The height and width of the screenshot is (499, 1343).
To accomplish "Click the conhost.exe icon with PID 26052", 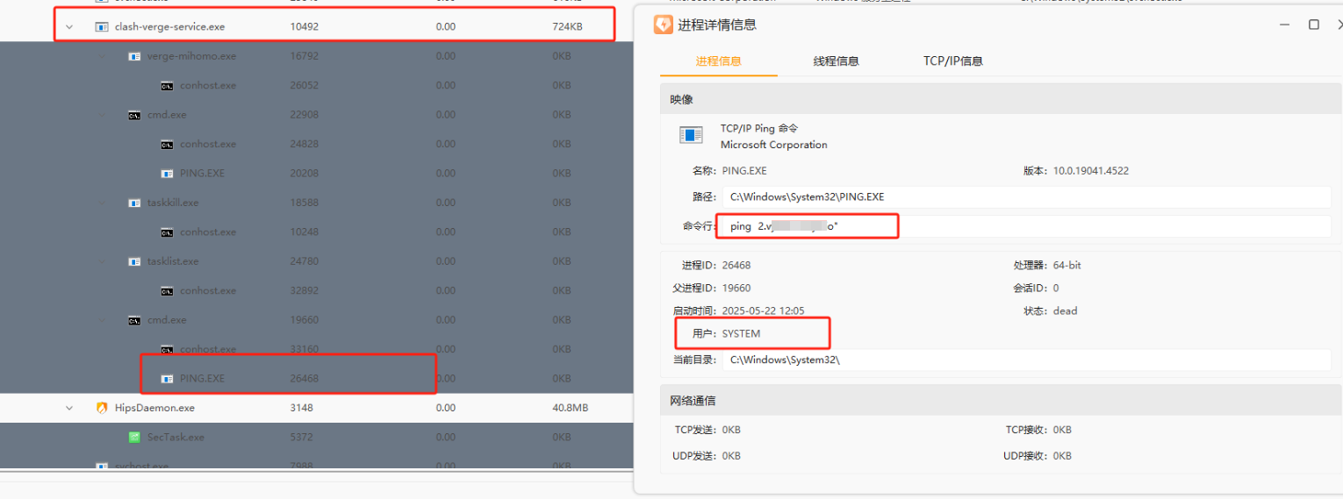I will point(167,86).
